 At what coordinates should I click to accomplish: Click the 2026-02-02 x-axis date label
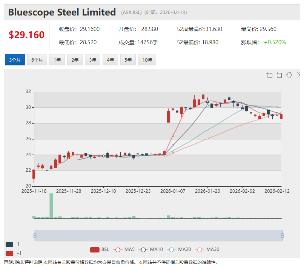click(243, 191)
